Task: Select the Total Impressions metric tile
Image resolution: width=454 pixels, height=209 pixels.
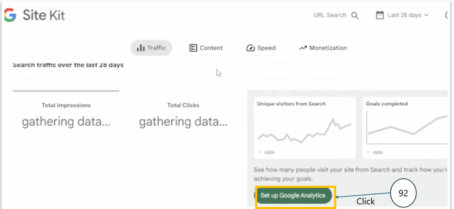Action: point(66,115)
